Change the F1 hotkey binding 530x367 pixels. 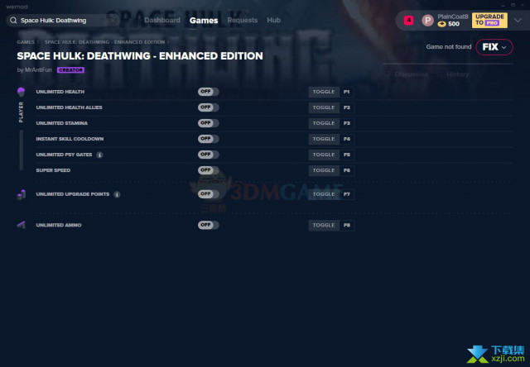[347, 92]
